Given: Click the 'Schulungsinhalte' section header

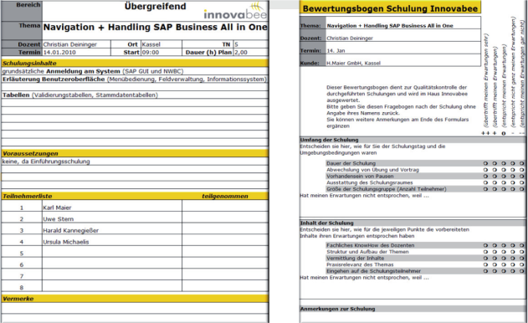Looking at the screenshot, I should [135, 63].
